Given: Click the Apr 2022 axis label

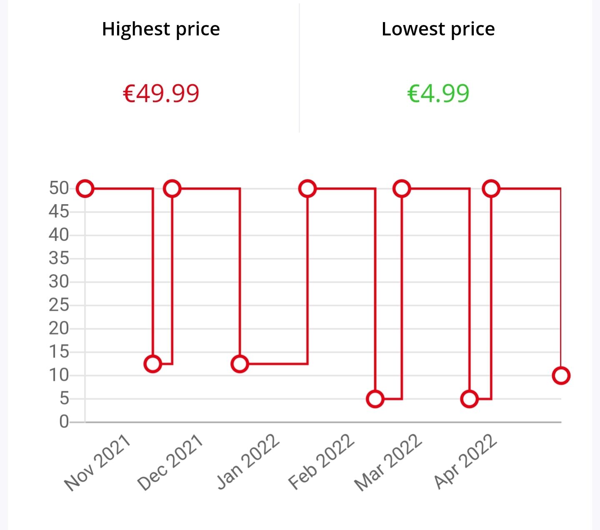Looking at the screenshot, I should pyautogui.click(x=465, y=462).
